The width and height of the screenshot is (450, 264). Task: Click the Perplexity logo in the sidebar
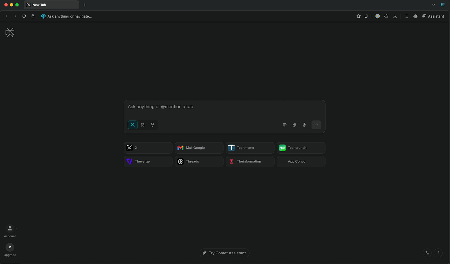click(x=10, y=32)
